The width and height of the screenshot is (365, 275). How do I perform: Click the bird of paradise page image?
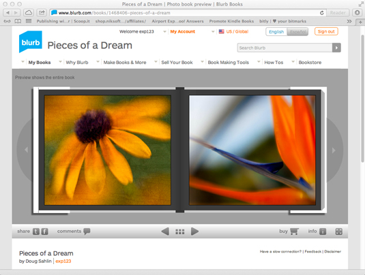[x=252, y=150]
